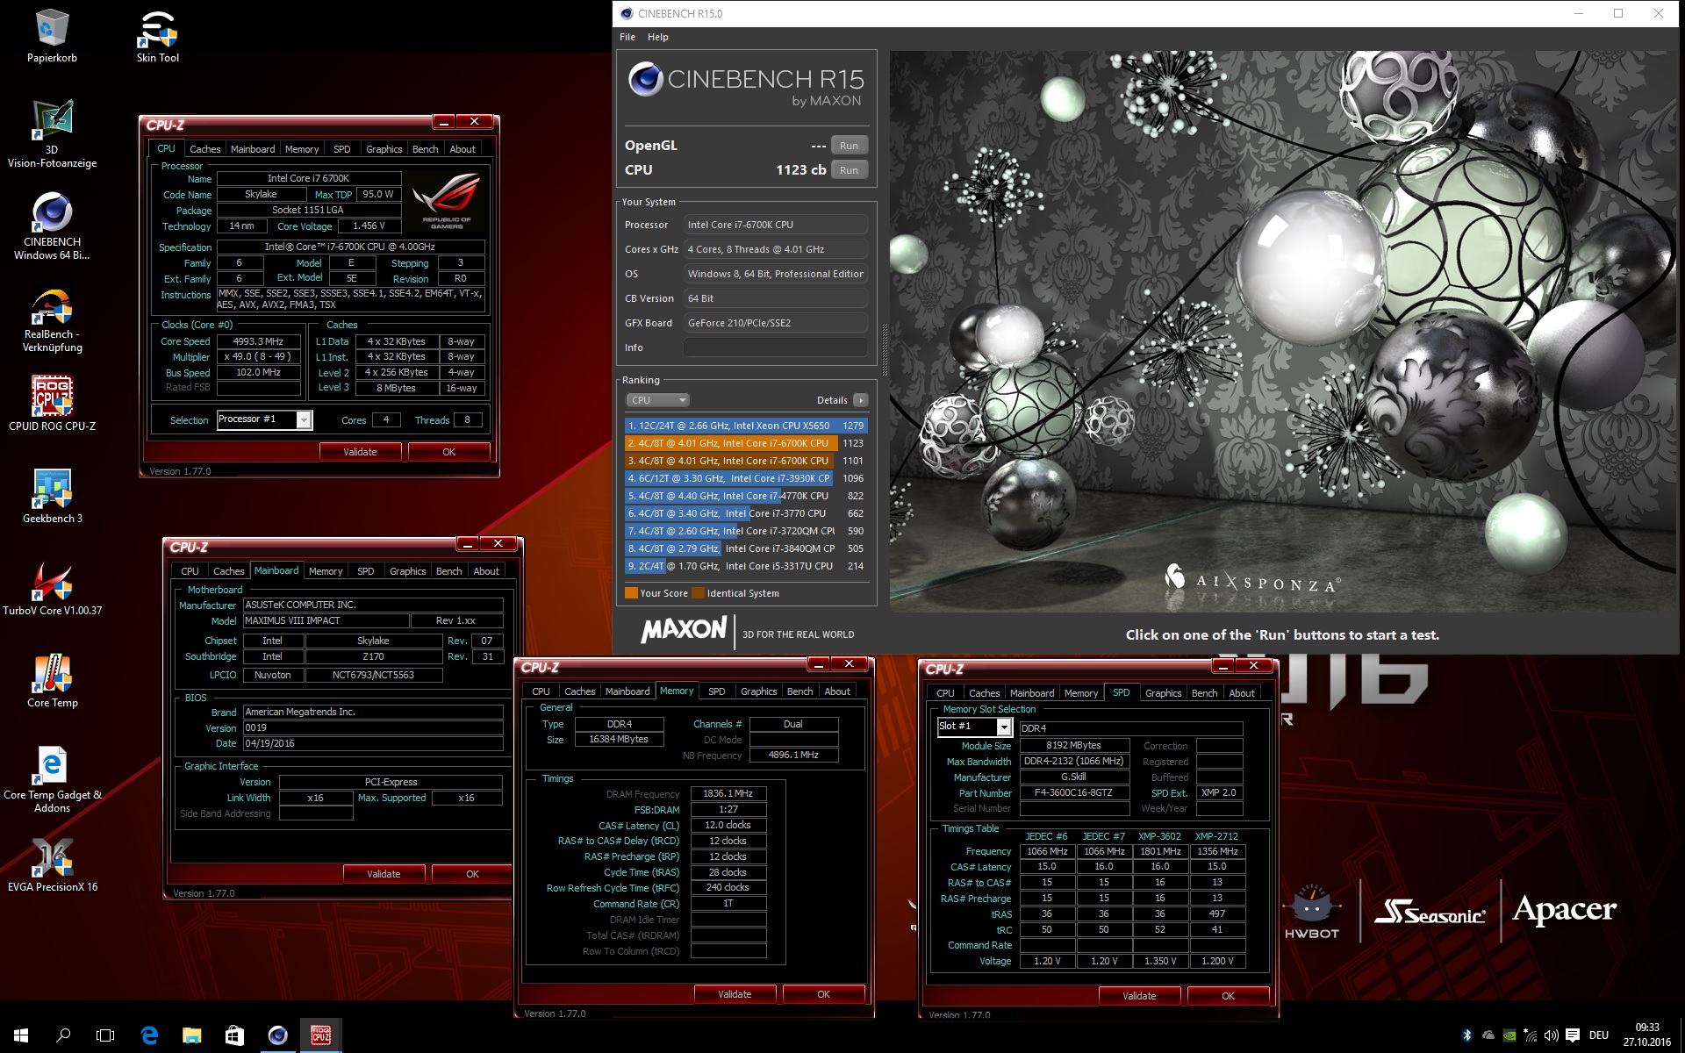Open Task View from the taskbar
1685x1053 pixels.
105,1035
